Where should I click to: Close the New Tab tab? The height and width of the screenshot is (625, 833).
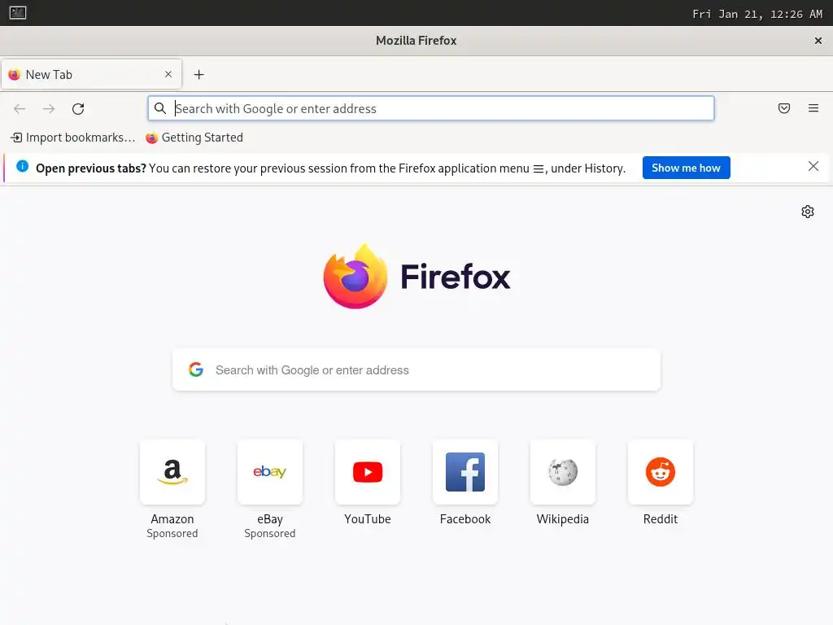[168, 74]
